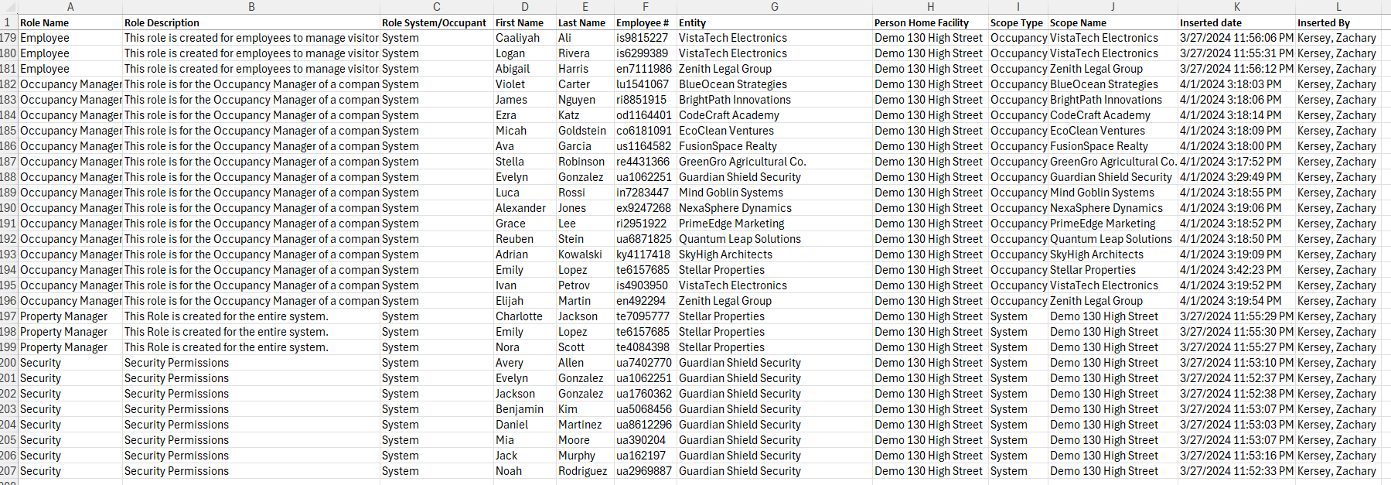This screenshot has width=1391, height=485.
Task: Select the column G header
Action: [x=775, y=7]
